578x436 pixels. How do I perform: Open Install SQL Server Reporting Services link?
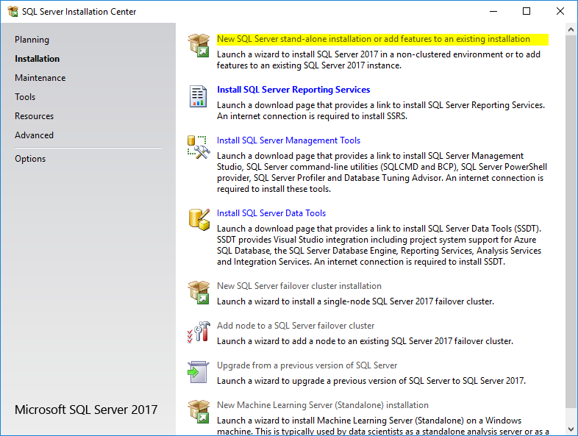click(x=293, y=90)
